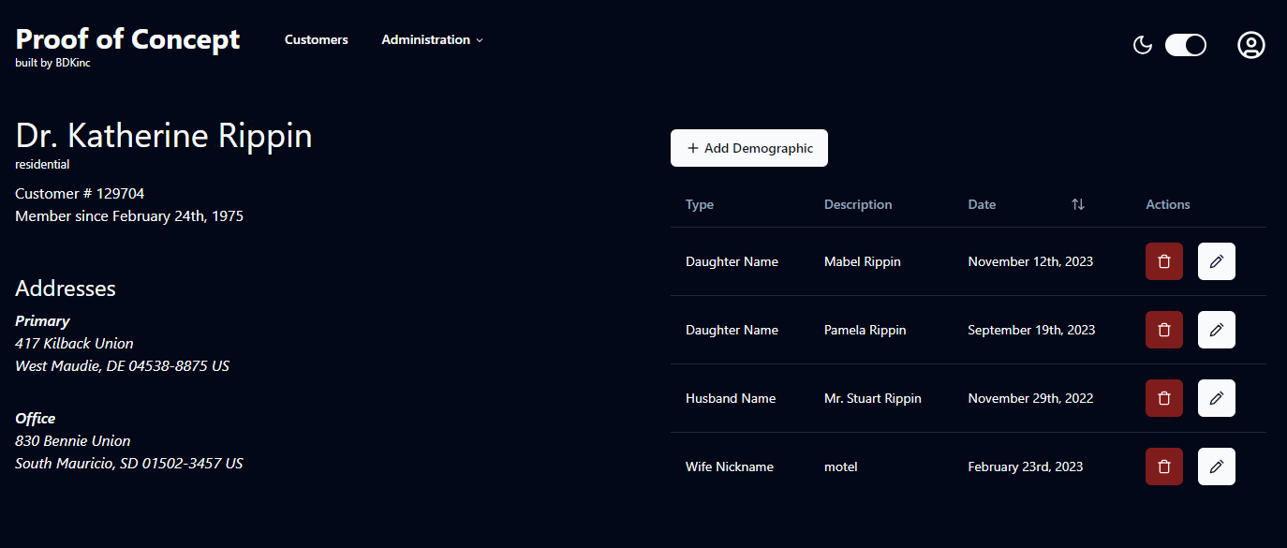Screen dimensions: 1287x548
Task: Edit the Wife Nickname motel entry
Action: [1216, 467]
